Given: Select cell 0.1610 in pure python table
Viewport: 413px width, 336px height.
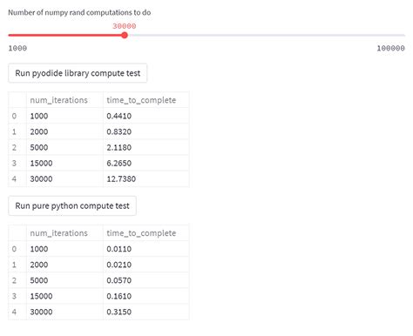Looking at the screenshot, I should coord(146,296).
